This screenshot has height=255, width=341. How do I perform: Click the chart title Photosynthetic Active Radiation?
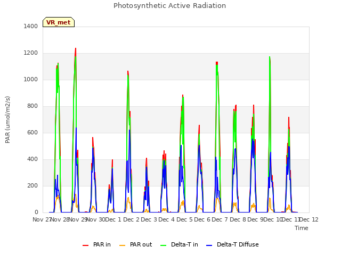[169, 6]
